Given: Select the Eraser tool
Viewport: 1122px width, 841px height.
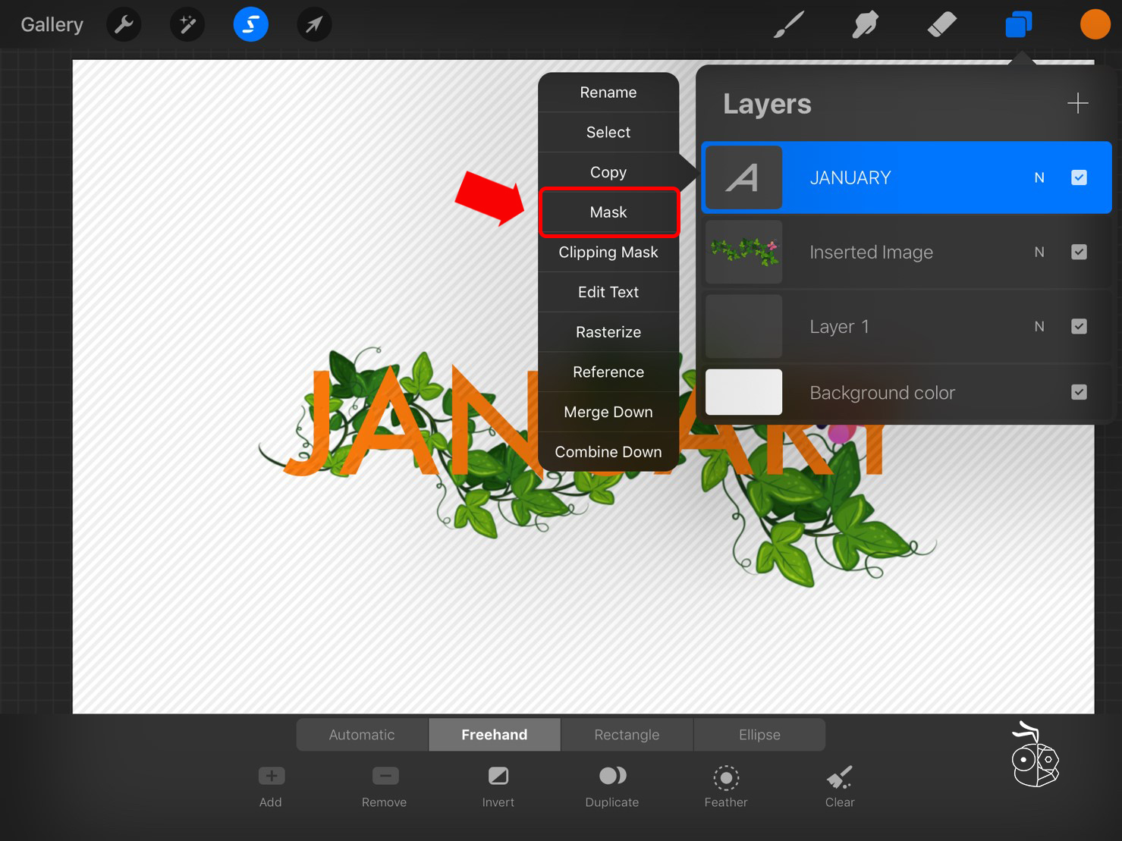Looking at the screenshot, I should (x=941, y=25).
